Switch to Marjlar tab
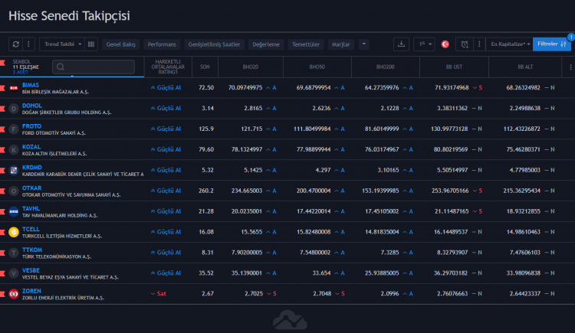This screenshot has width=575, height=333. pos(340,44)
